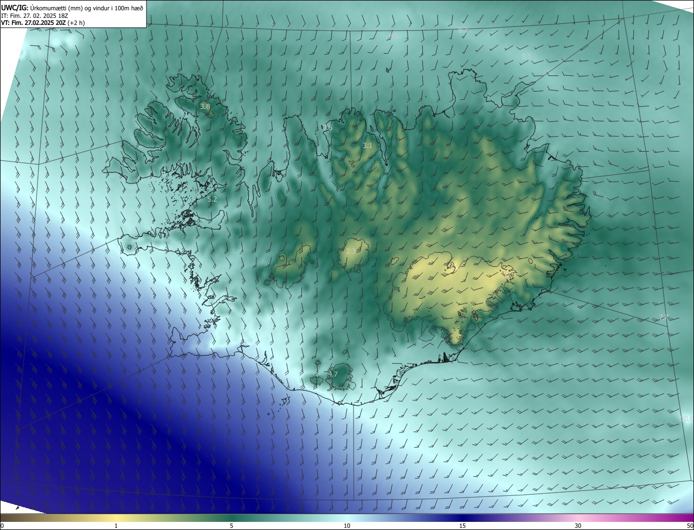
Task: Click the 15 tick on the color scale
Action: [462, 526]
